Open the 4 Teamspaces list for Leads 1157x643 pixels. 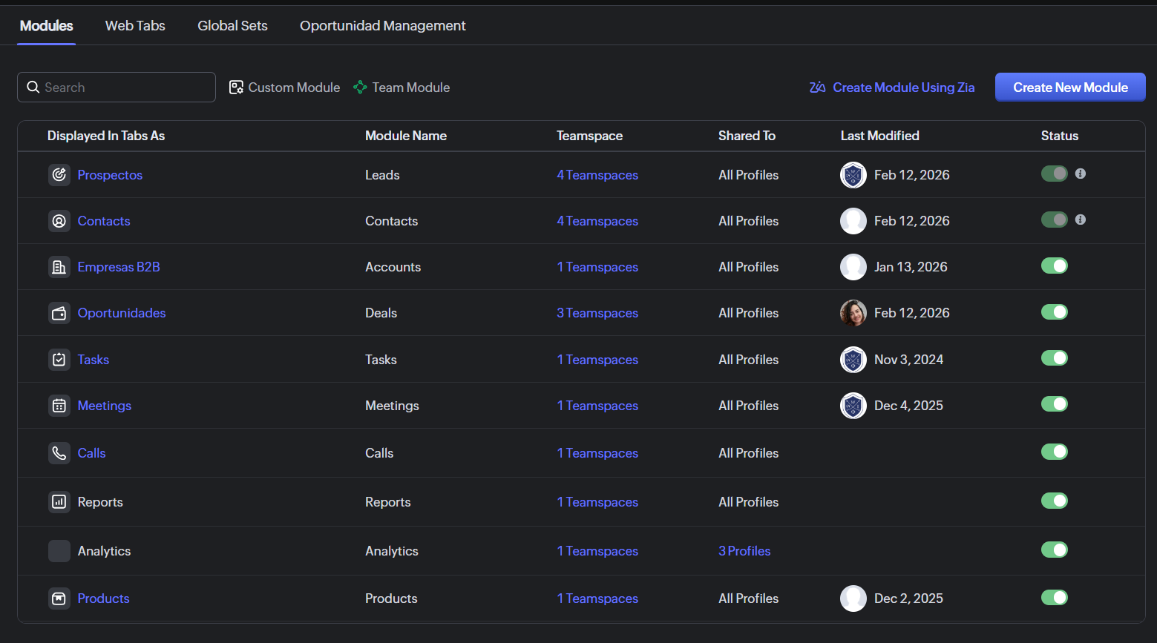click(597, 175)
